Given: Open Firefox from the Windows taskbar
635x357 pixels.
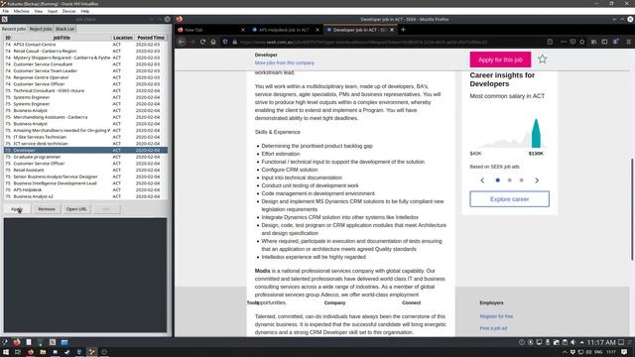Looking at the screenshot, I should click(x=31, y=352).
